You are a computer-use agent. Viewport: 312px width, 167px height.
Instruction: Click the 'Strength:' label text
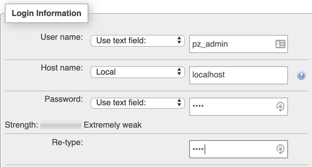[22, 125]
